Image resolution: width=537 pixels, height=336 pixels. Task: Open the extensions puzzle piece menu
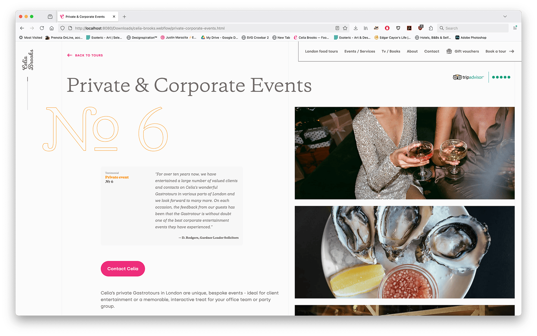point(431,28)
